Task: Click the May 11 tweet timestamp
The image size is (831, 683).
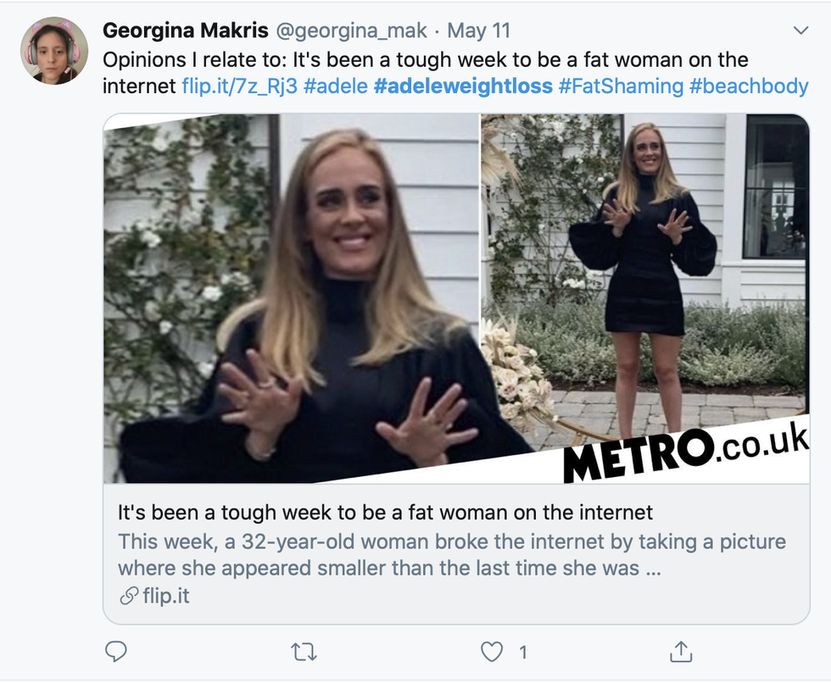Action: click(479, 31)
